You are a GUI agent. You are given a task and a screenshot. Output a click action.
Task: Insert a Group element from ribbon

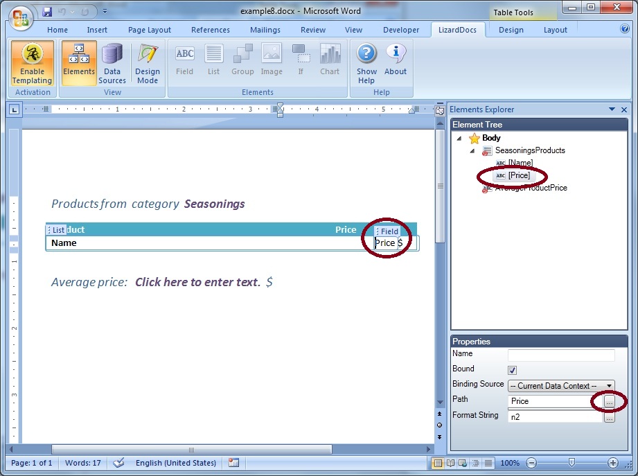(242, 60)
